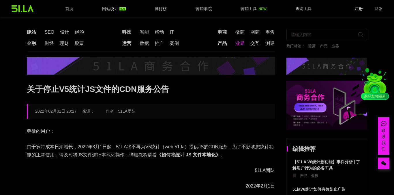
Task: Click the 注册 link
Action: coord(359,9)
